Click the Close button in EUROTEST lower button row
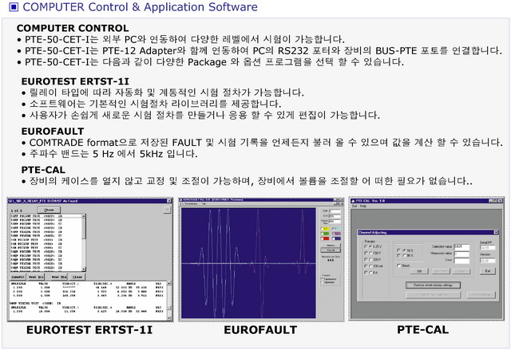The image size is (511, 350). [77, 277]
